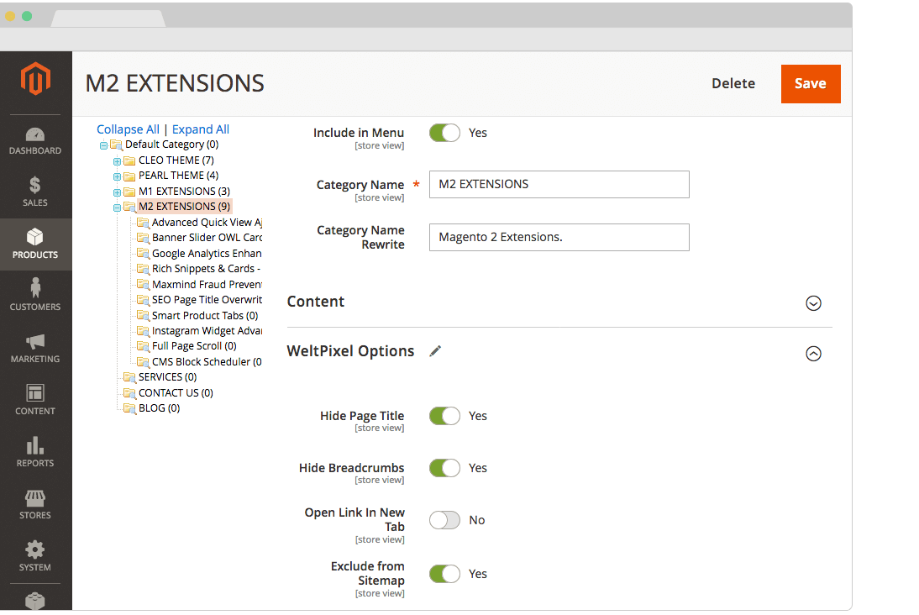
Task: Open the Reports bar chart icon
Action: pos(35,445)
